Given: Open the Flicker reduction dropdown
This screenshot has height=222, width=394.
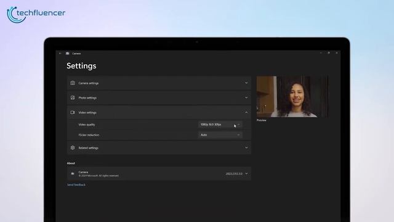Looking at the screenshot, I should click(x=220, y=135).
